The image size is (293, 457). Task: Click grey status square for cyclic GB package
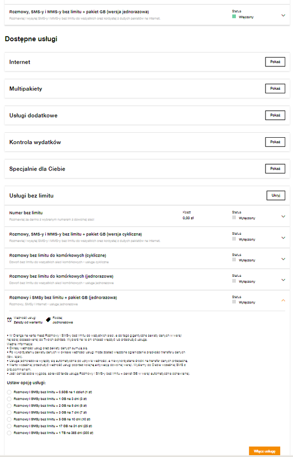(234, 239)
